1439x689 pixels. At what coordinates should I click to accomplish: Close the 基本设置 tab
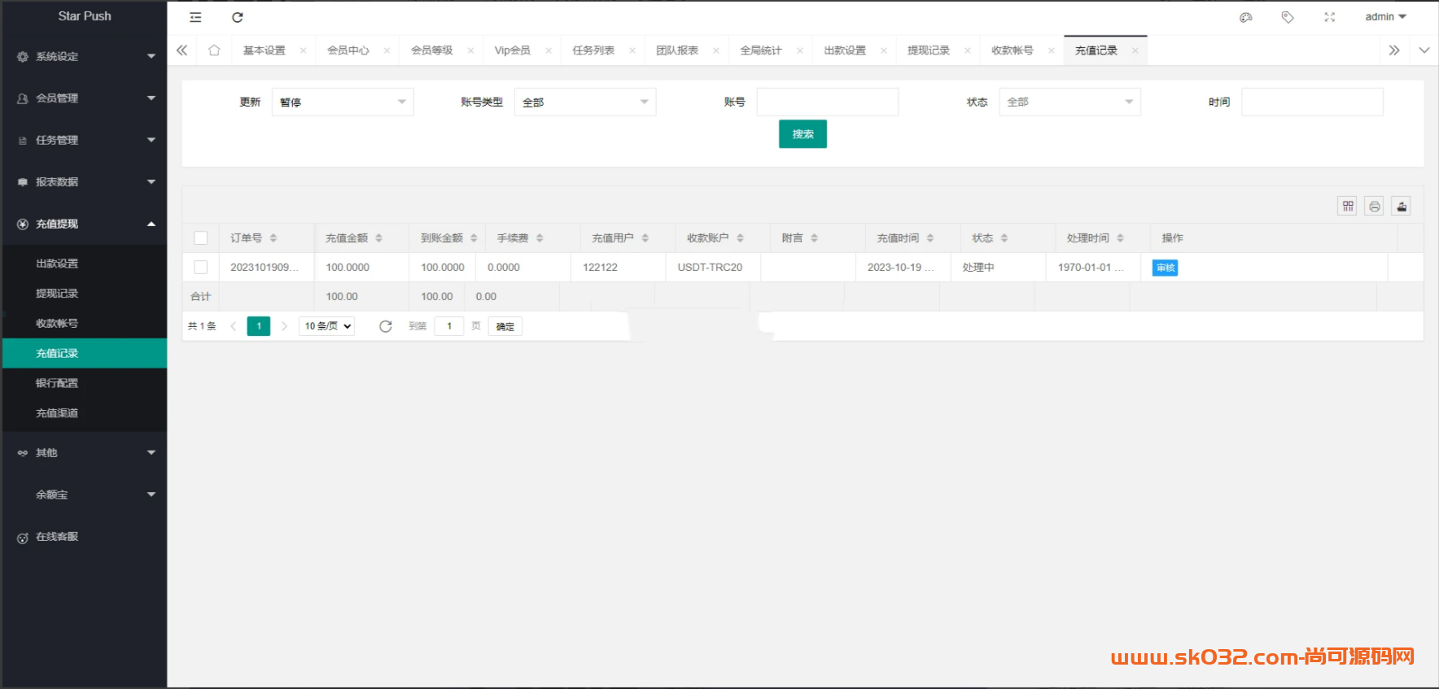click(x=303, y=50)
